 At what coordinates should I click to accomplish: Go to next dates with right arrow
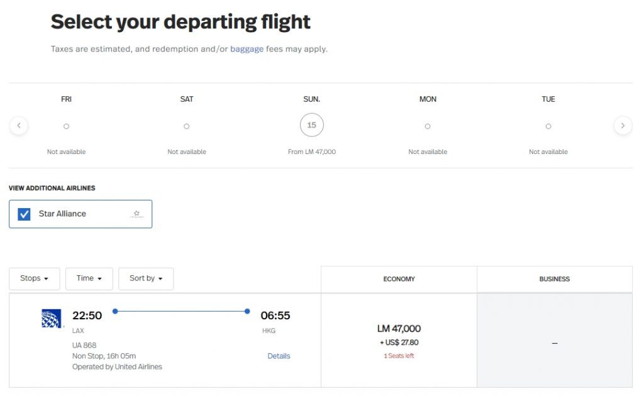pyautogui.click(x=623, y=126)
